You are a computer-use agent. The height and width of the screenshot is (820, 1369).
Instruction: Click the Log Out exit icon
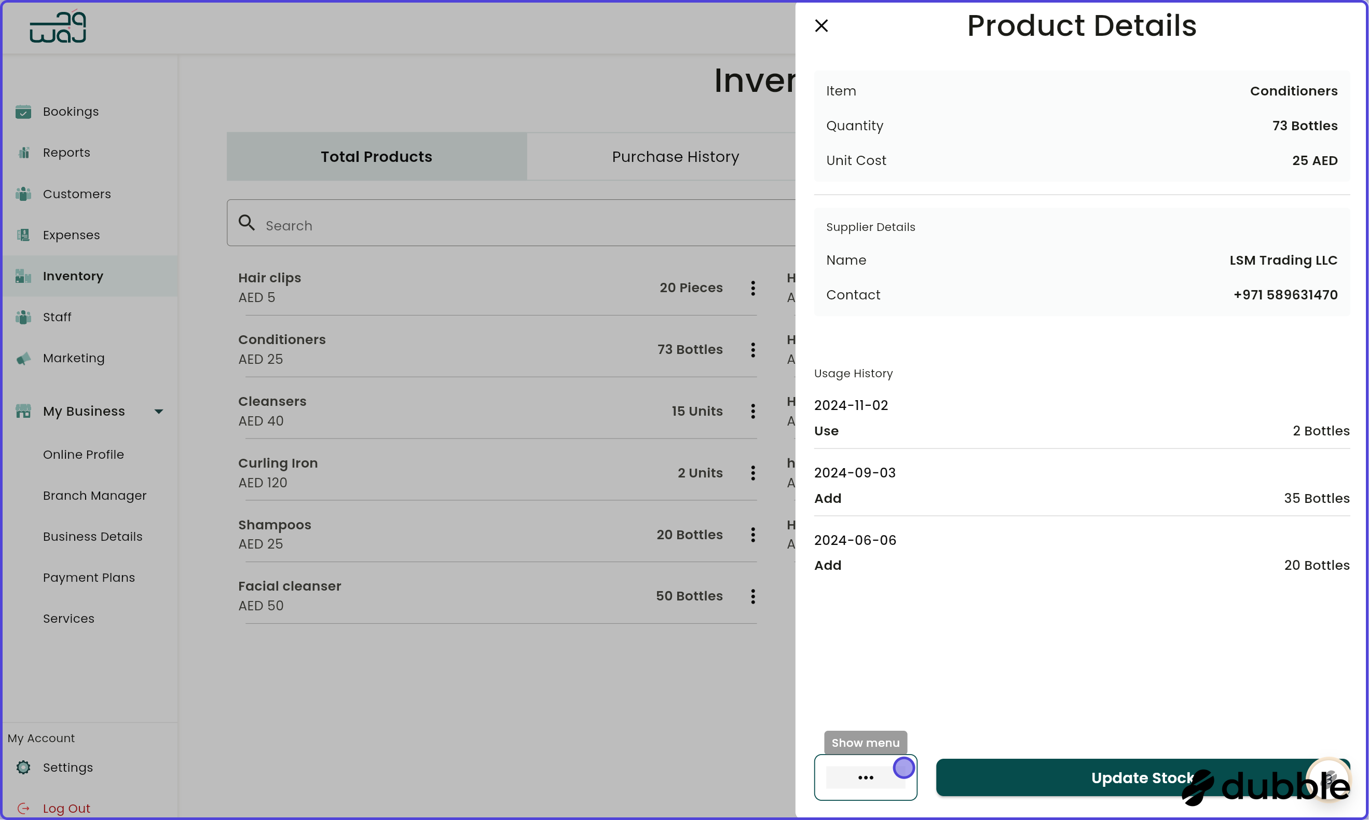(x=23, y=808)
